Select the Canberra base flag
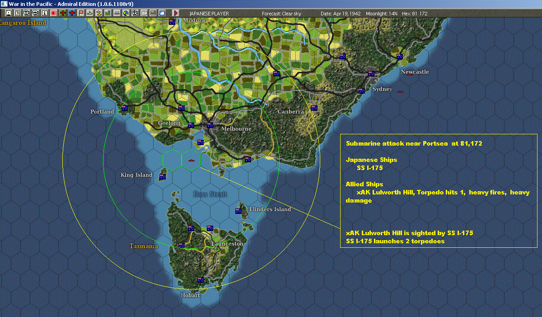 point(314,108)
